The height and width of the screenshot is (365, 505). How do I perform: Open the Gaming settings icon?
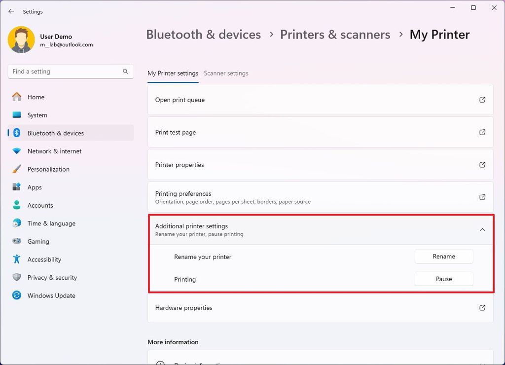[x=16, y=241]
